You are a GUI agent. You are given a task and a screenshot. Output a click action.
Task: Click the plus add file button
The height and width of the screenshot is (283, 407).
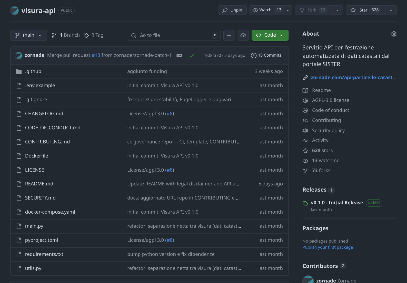229,35
